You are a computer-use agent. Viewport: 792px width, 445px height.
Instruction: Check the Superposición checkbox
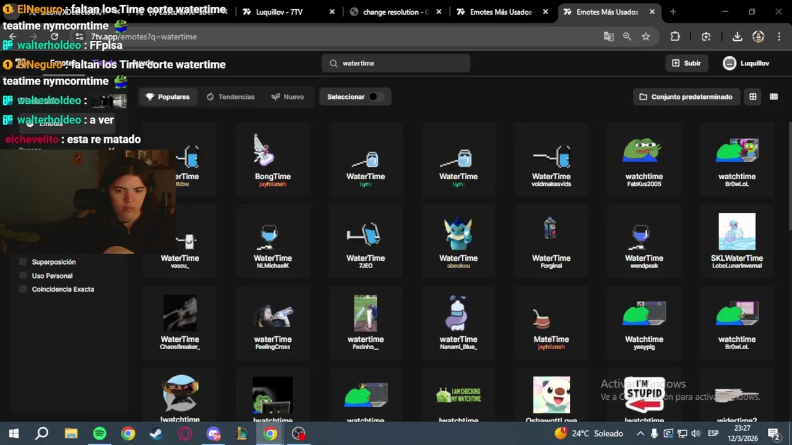click(24, 262)
